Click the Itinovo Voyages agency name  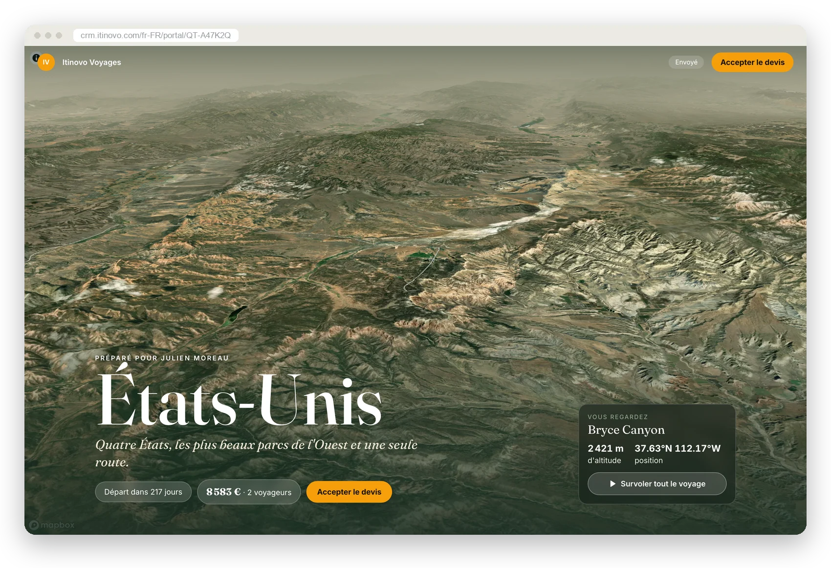pos(91,63)
